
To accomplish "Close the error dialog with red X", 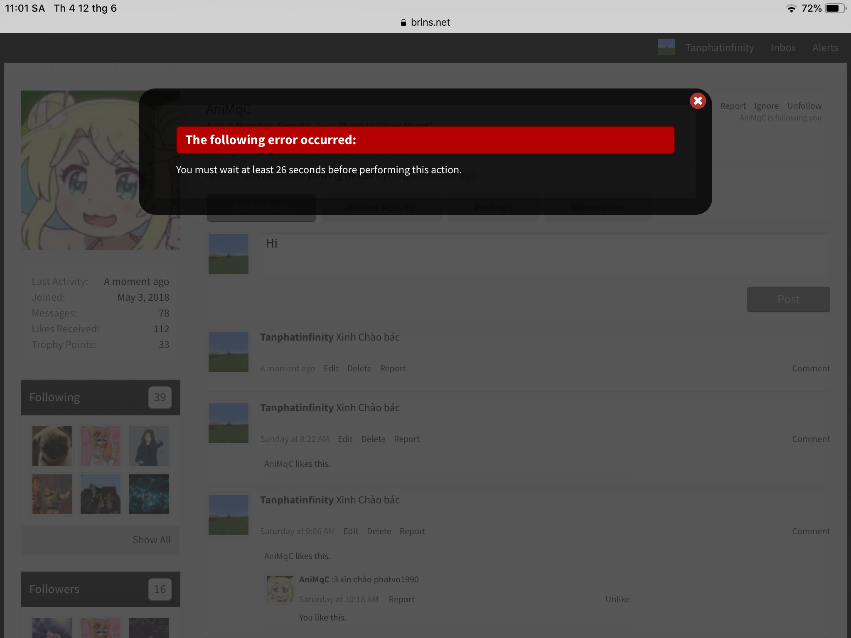I will coord(698,101).
